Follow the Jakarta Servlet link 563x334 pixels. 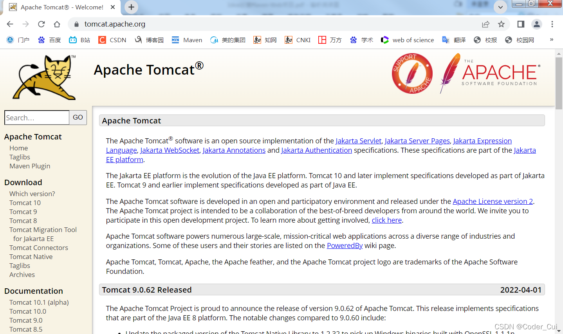(x=358, y=141)
